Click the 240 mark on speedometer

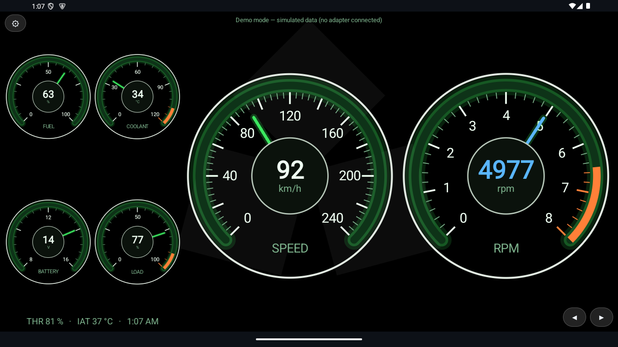[x=333, y=218]
